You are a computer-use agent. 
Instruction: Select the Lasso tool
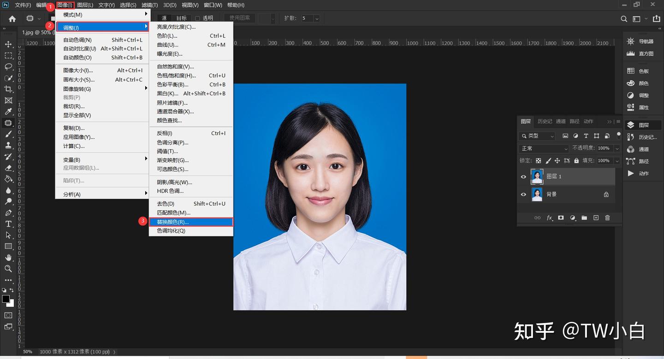(x=8, y=66)
